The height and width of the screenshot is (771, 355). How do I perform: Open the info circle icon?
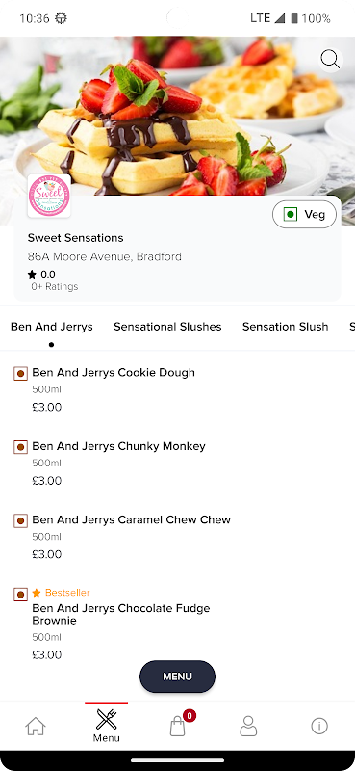pos(319,726)
